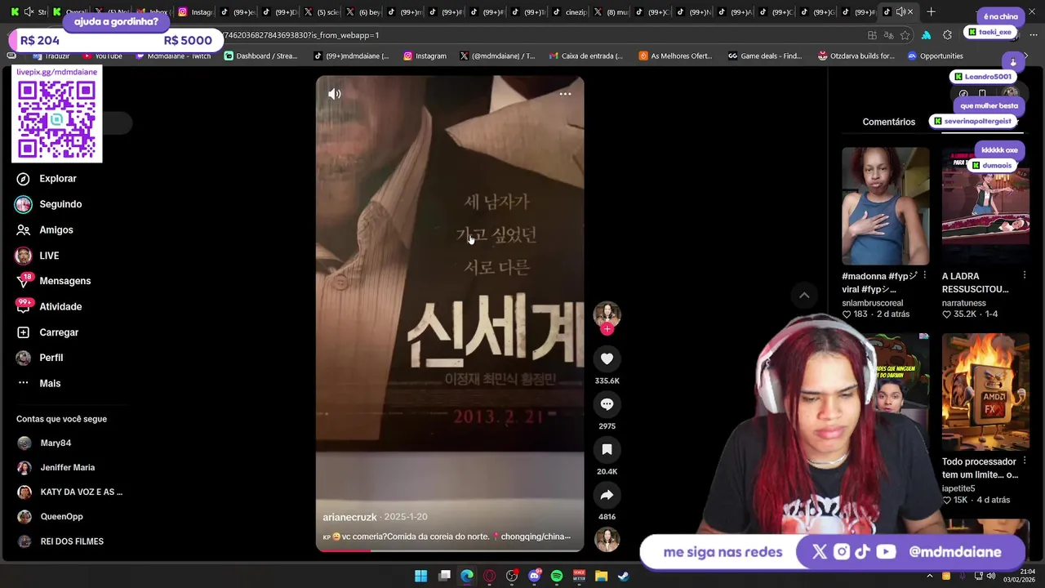Image resolution: width=1045 pixels, height=588 pixels.
Task: Open Dashboard / Strea... bookmark
Action: (x=260, y=56)
